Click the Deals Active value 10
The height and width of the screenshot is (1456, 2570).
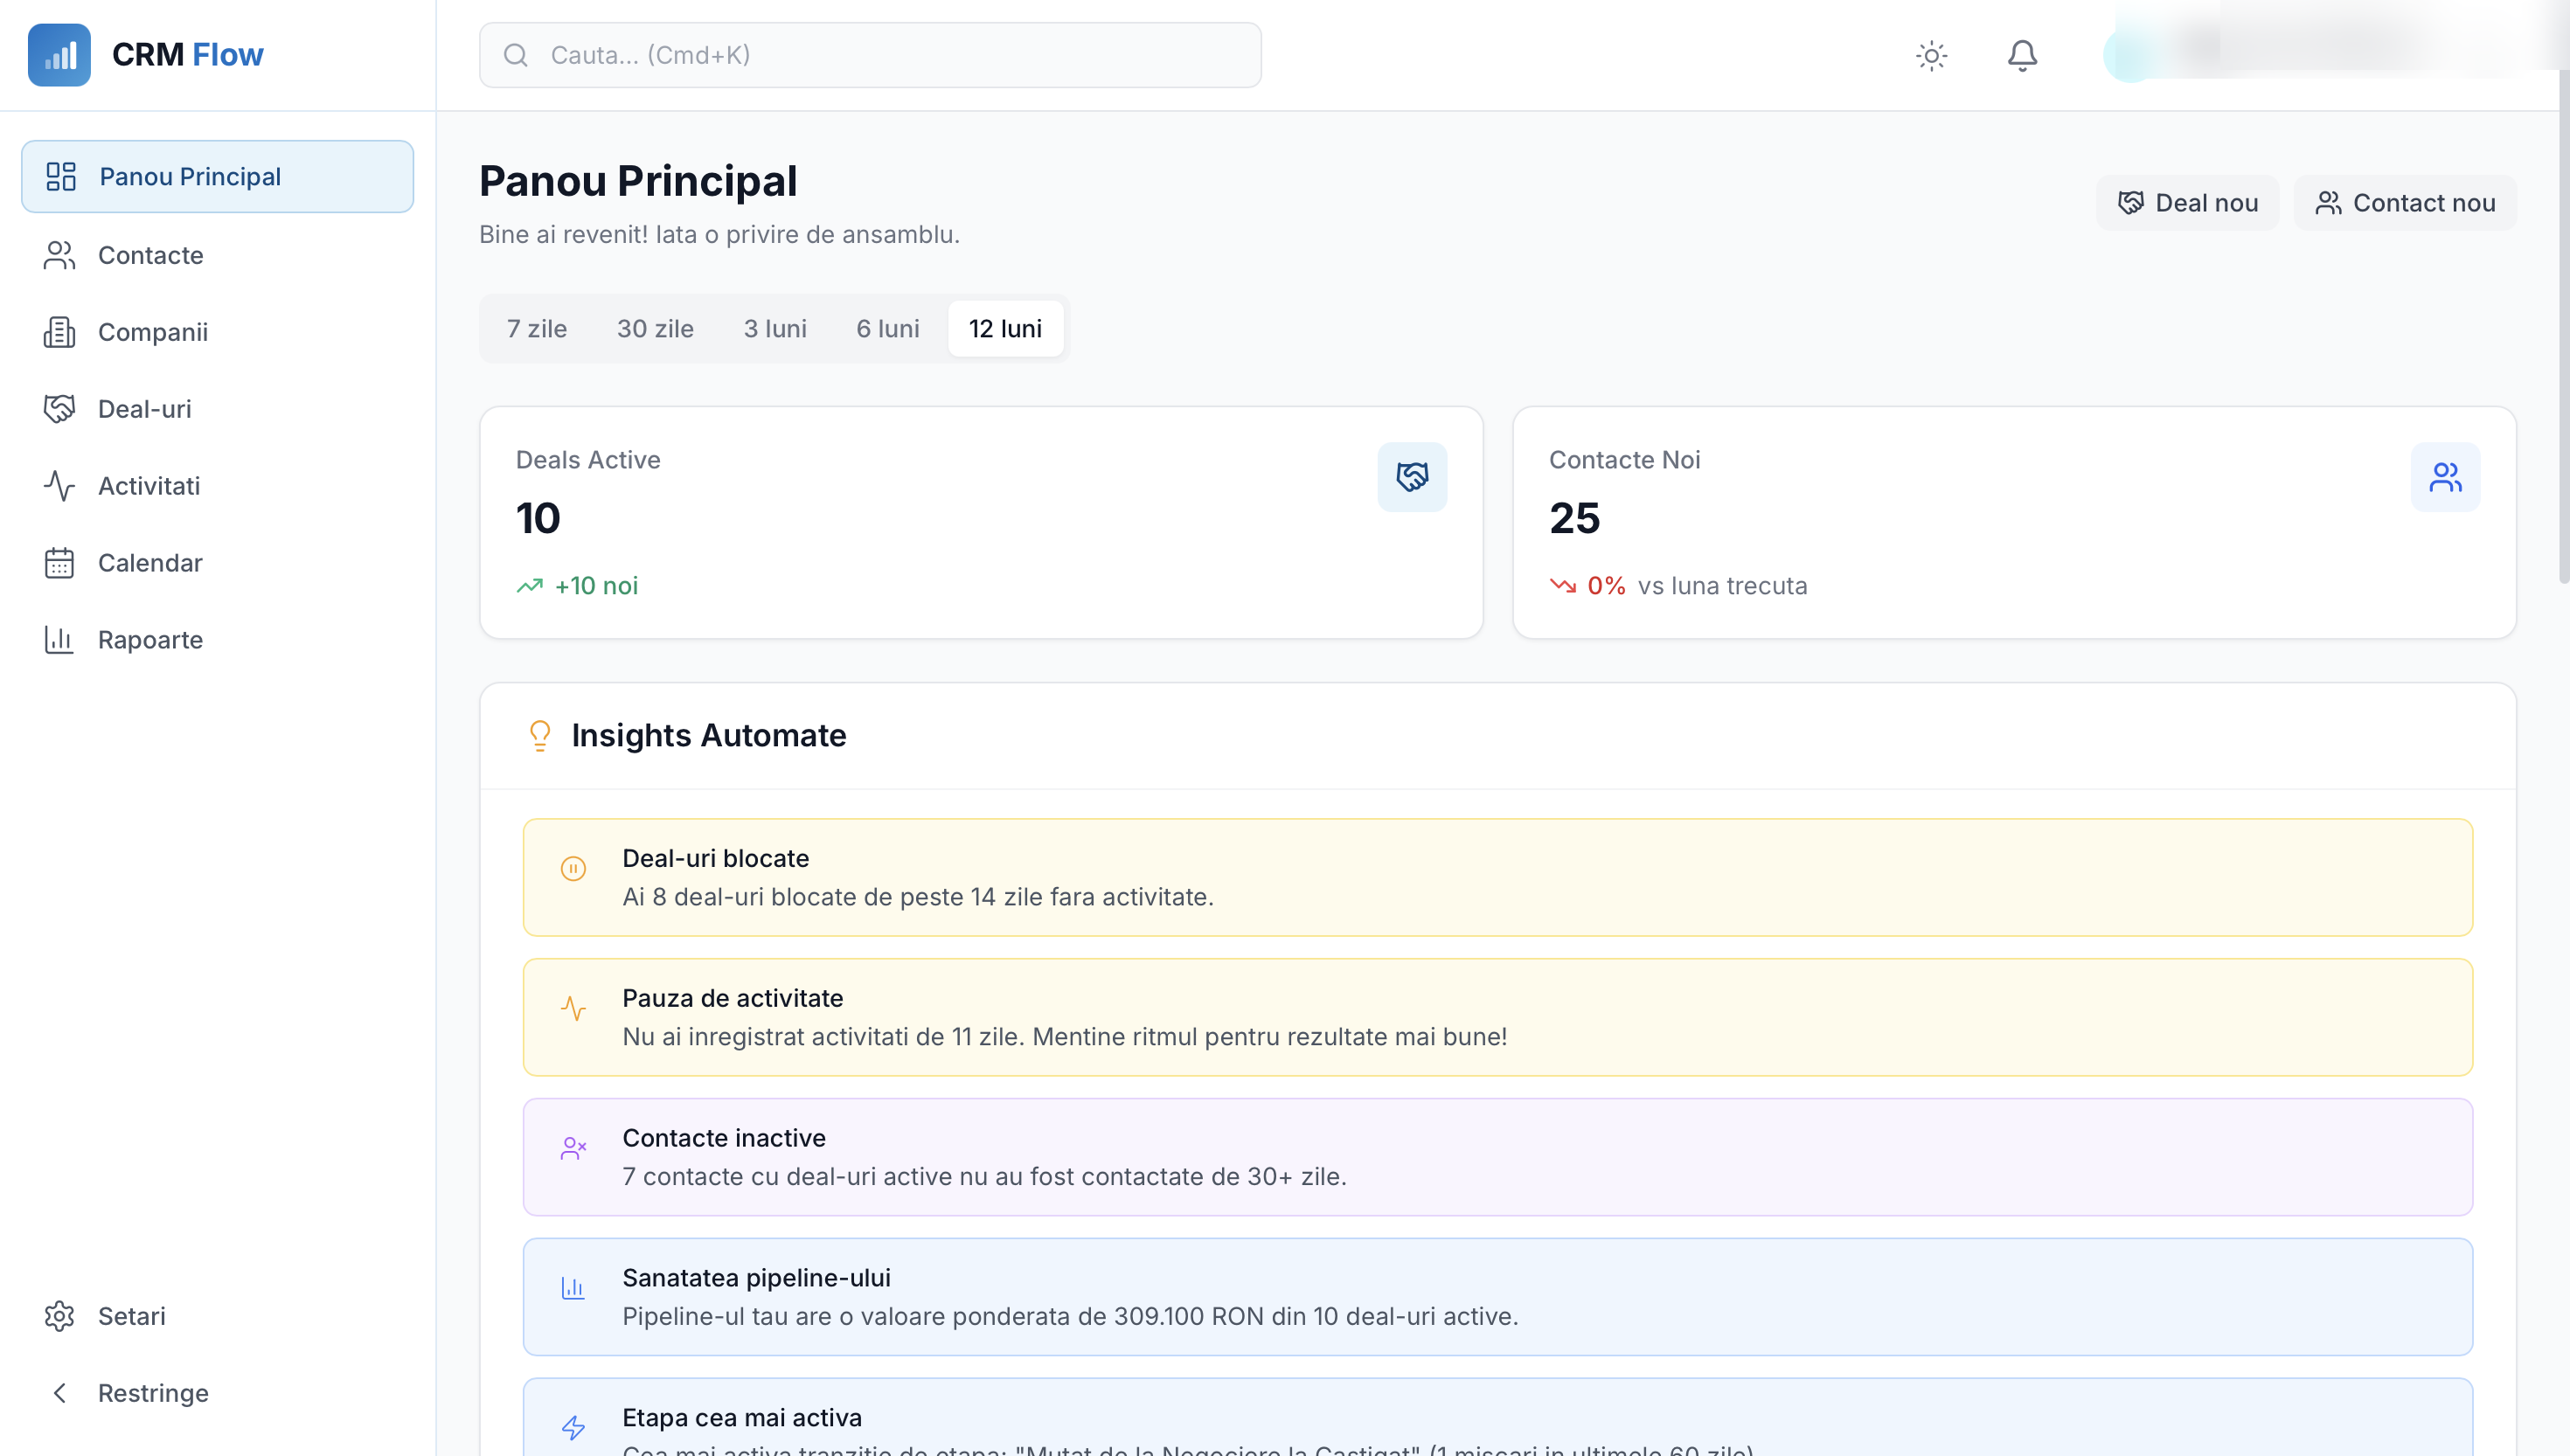(538, 518)
